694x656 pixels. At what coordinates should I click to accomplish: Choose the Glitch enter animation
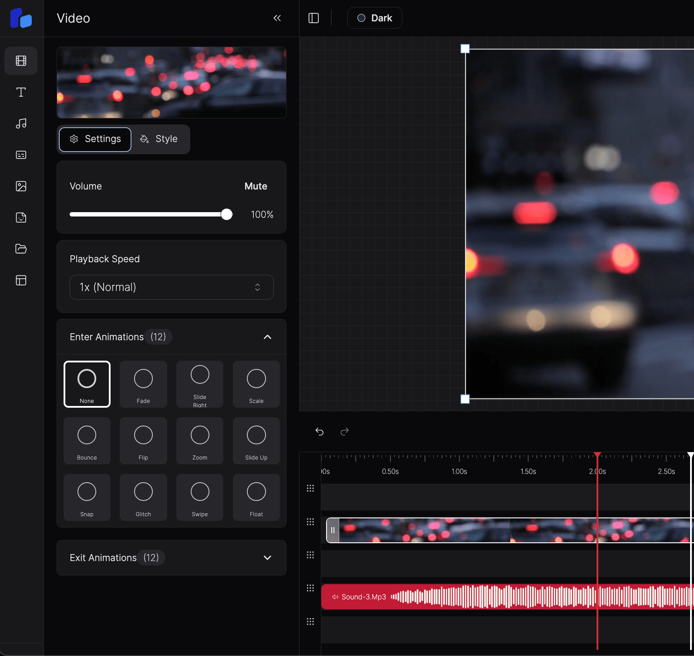(x=143, y=497)
